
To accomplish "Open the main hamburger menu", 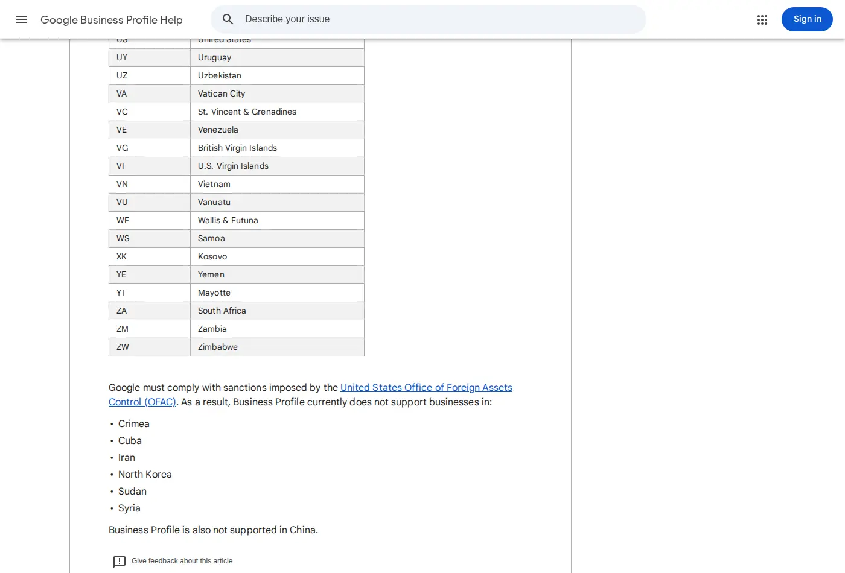I will tap(22, 19).
